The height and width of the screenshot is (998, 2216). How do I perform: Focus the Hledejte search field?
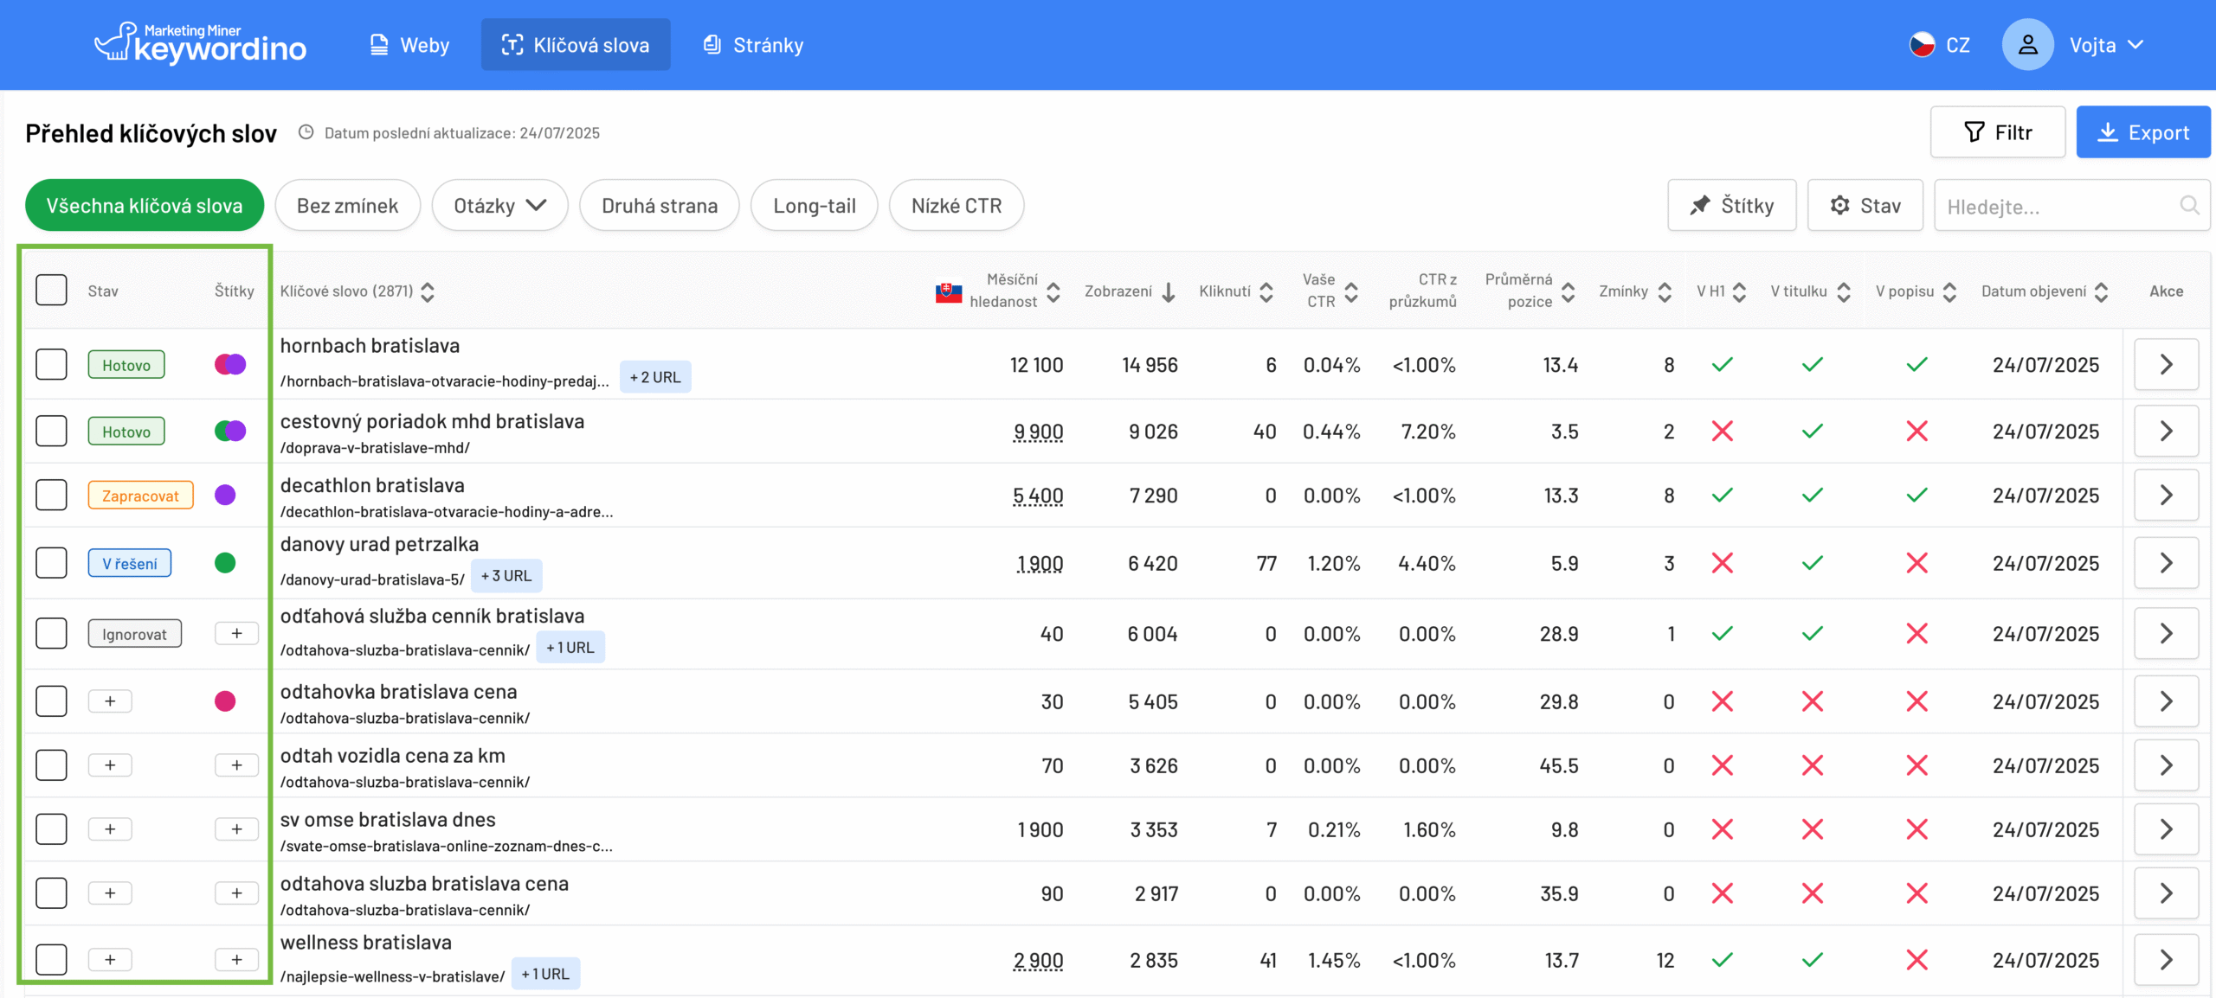(x=2071, y=206)
